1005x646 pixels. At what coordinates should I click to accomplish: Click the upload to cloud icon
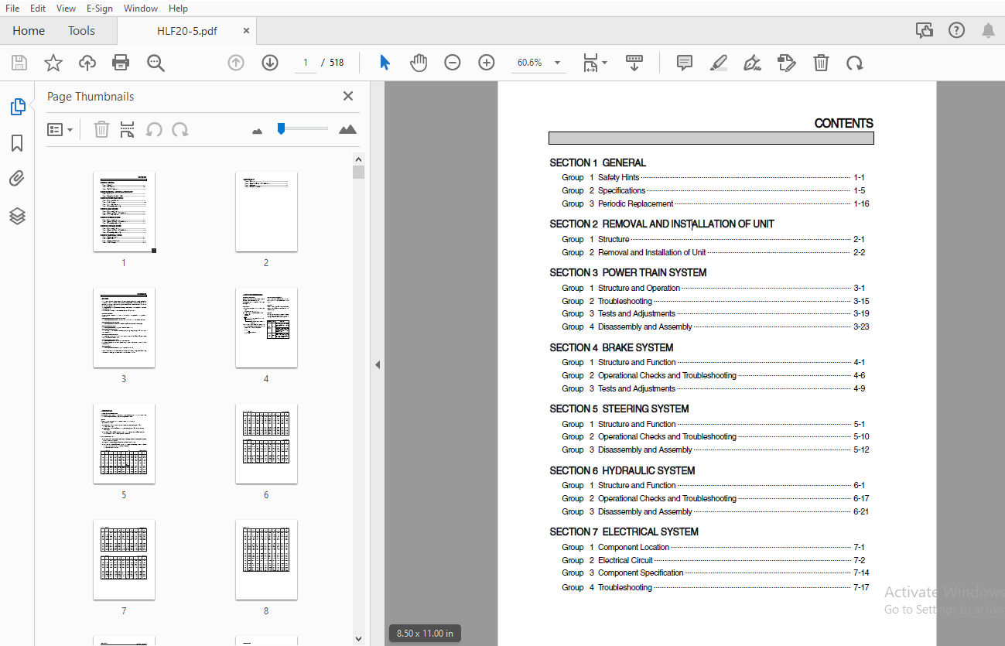point(87,63)
